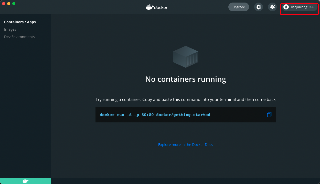Click the Try running a container instruction
Screen dimensions: 320x184
(186, 99)
